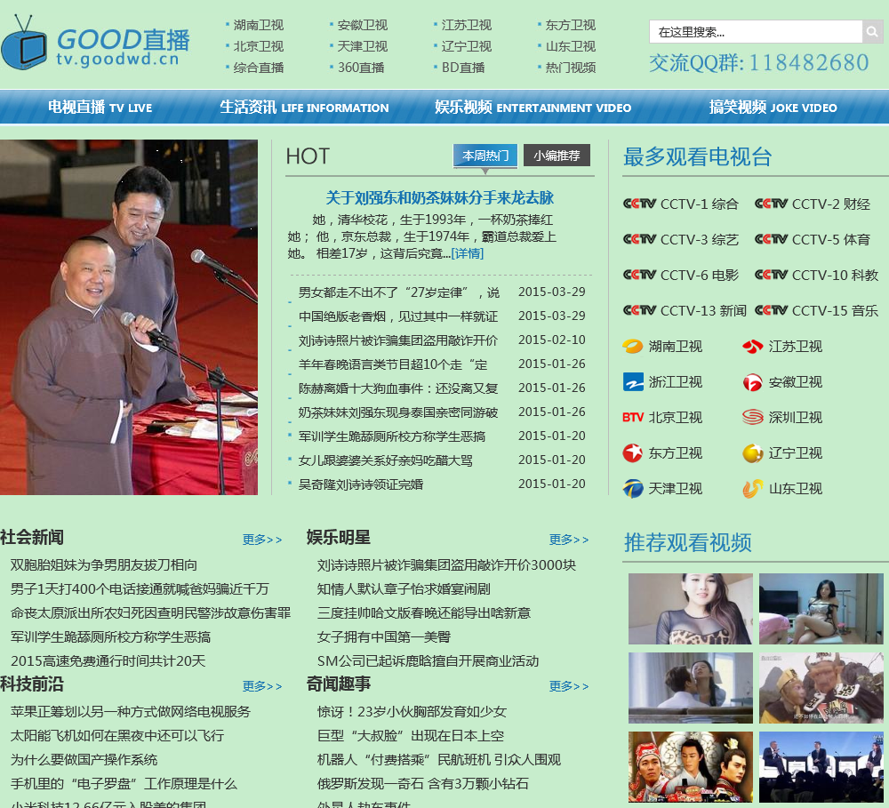Switch to the 本周热门 tab
889x808 pixels.
(485, 156)
